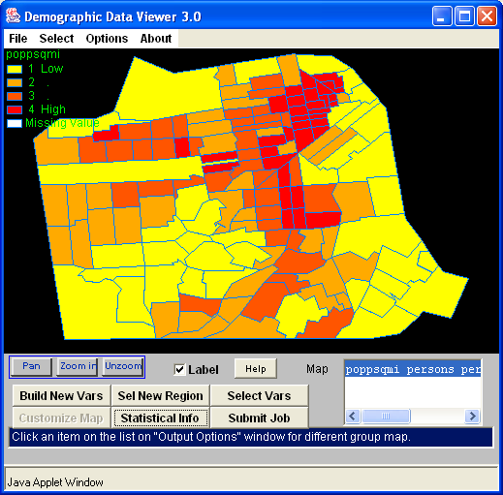Click the yellow '1 Low' legend swatch
This screenshot has height=495, width=503.
tap(15, 69)
